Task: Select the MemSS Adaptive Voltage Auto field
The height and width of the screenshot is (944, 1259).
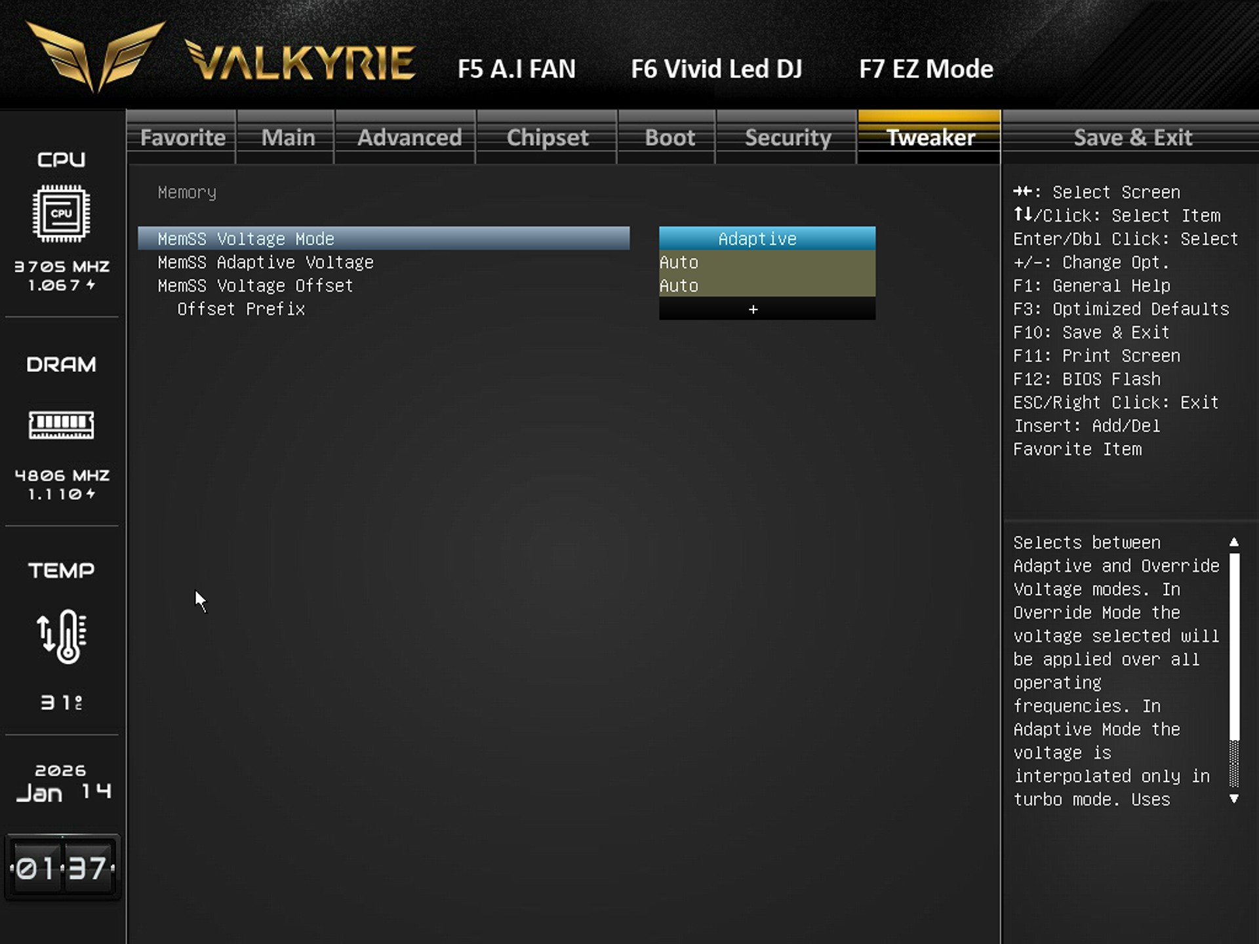Action: tap(767, 262)
